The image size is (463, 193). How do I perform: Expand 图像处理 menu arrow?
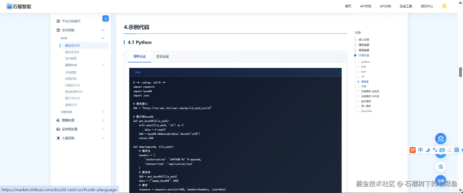[103, 120]
